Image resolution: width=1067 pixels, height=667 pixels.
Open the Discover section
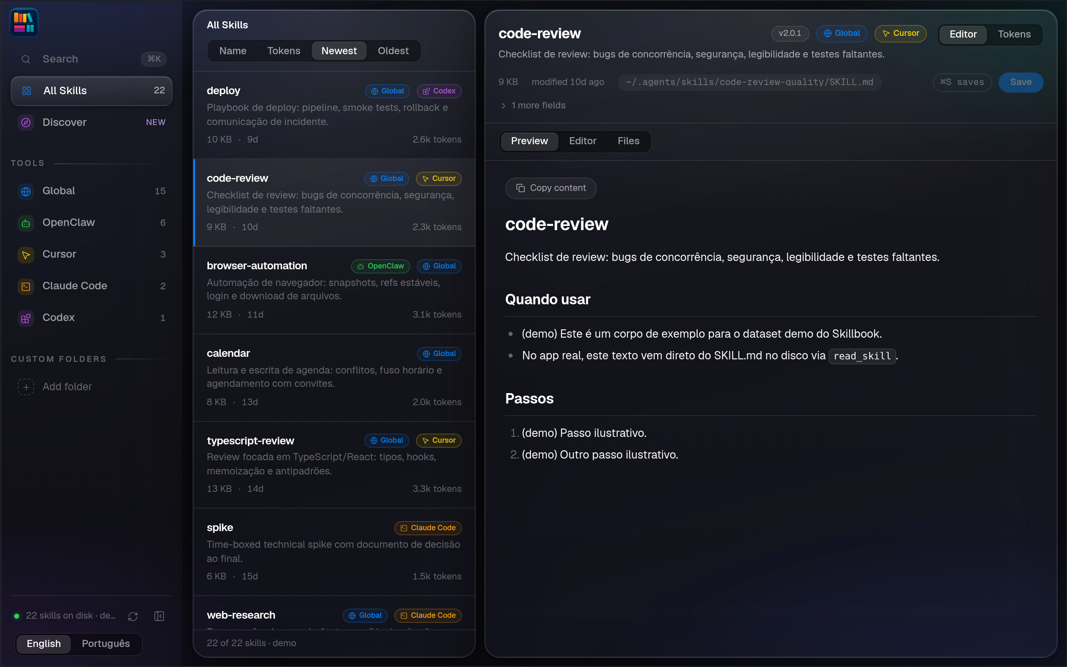[x=91, y=123]
